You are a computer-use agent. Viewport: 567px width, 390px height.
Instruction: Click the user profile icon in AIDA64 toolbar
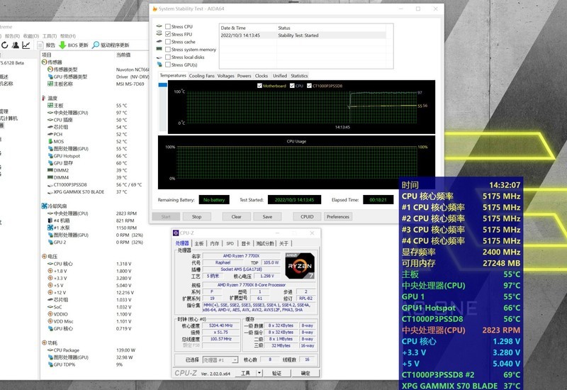coord(15,45)
